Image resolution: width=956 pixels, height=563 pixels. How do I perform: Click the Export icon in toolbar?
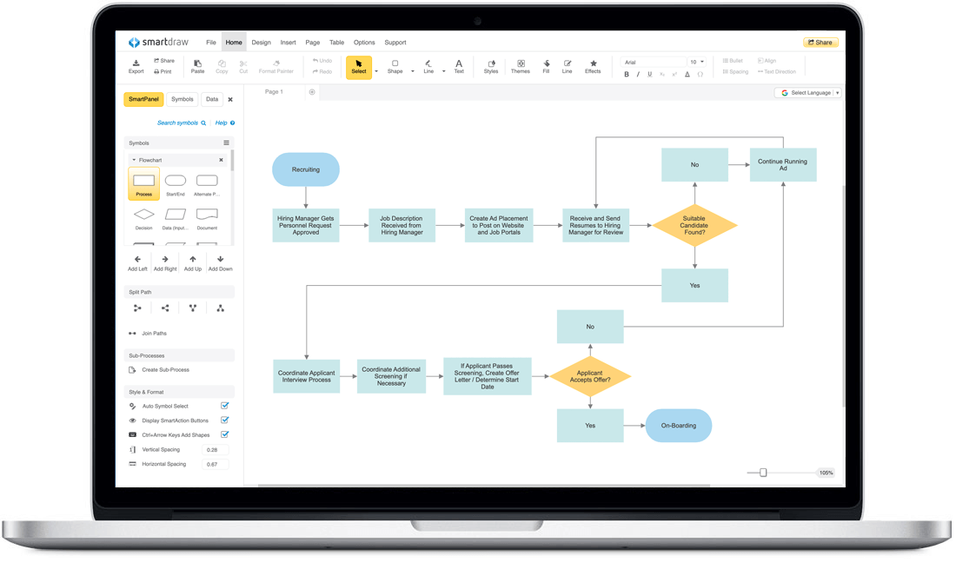pyautogui.click(x=136, y=66)
